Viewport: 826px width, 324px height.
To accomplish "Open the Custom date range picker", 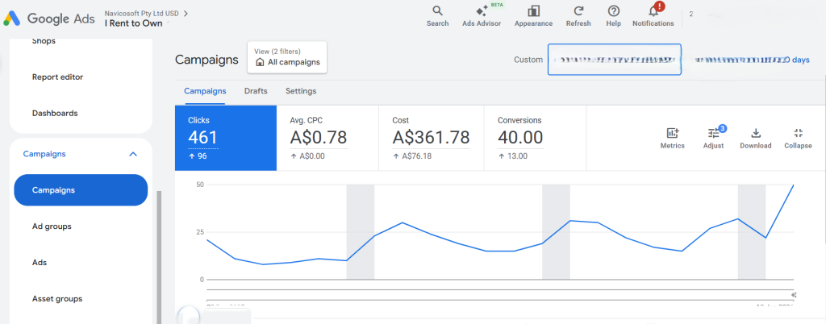I will [x=614, y=60].
